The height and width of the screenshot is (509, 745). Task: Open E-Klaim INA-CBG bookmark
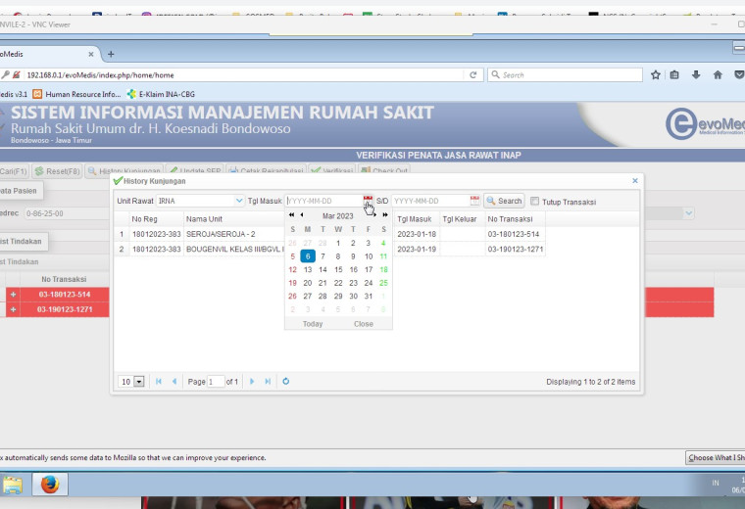click(x=161, y=94)
